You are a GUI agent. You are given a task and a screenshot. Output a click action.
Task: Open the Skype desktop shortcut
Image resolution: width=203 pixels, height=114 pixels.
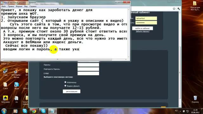[16, 85]
